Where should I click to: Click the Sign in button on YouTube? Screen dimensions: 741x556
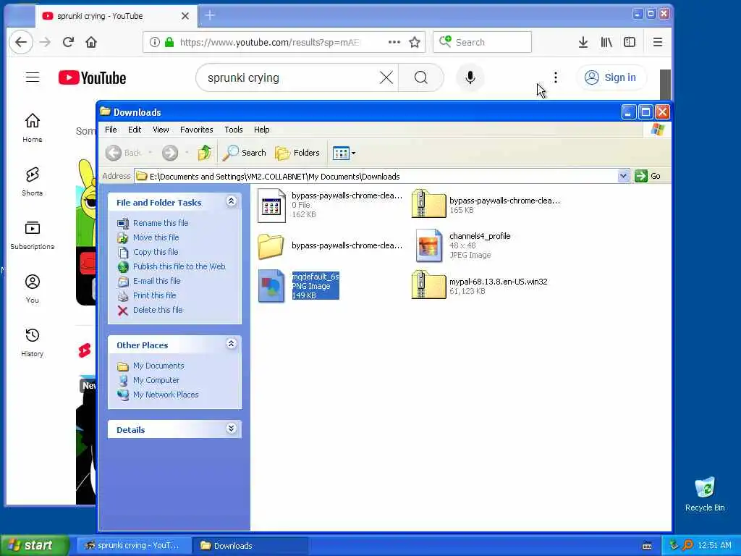pos(611,77)
